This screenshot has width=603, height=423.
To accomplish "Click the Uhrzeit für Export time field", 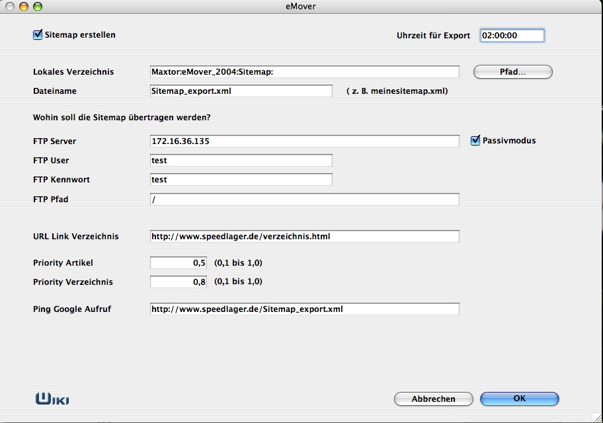I will click(x=511, y=36).
